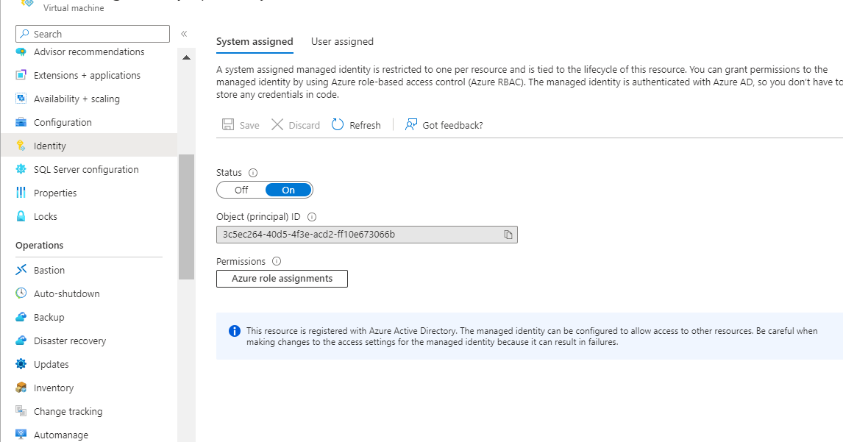Click the Disaster recovery cloud icon

click(21, 341)
